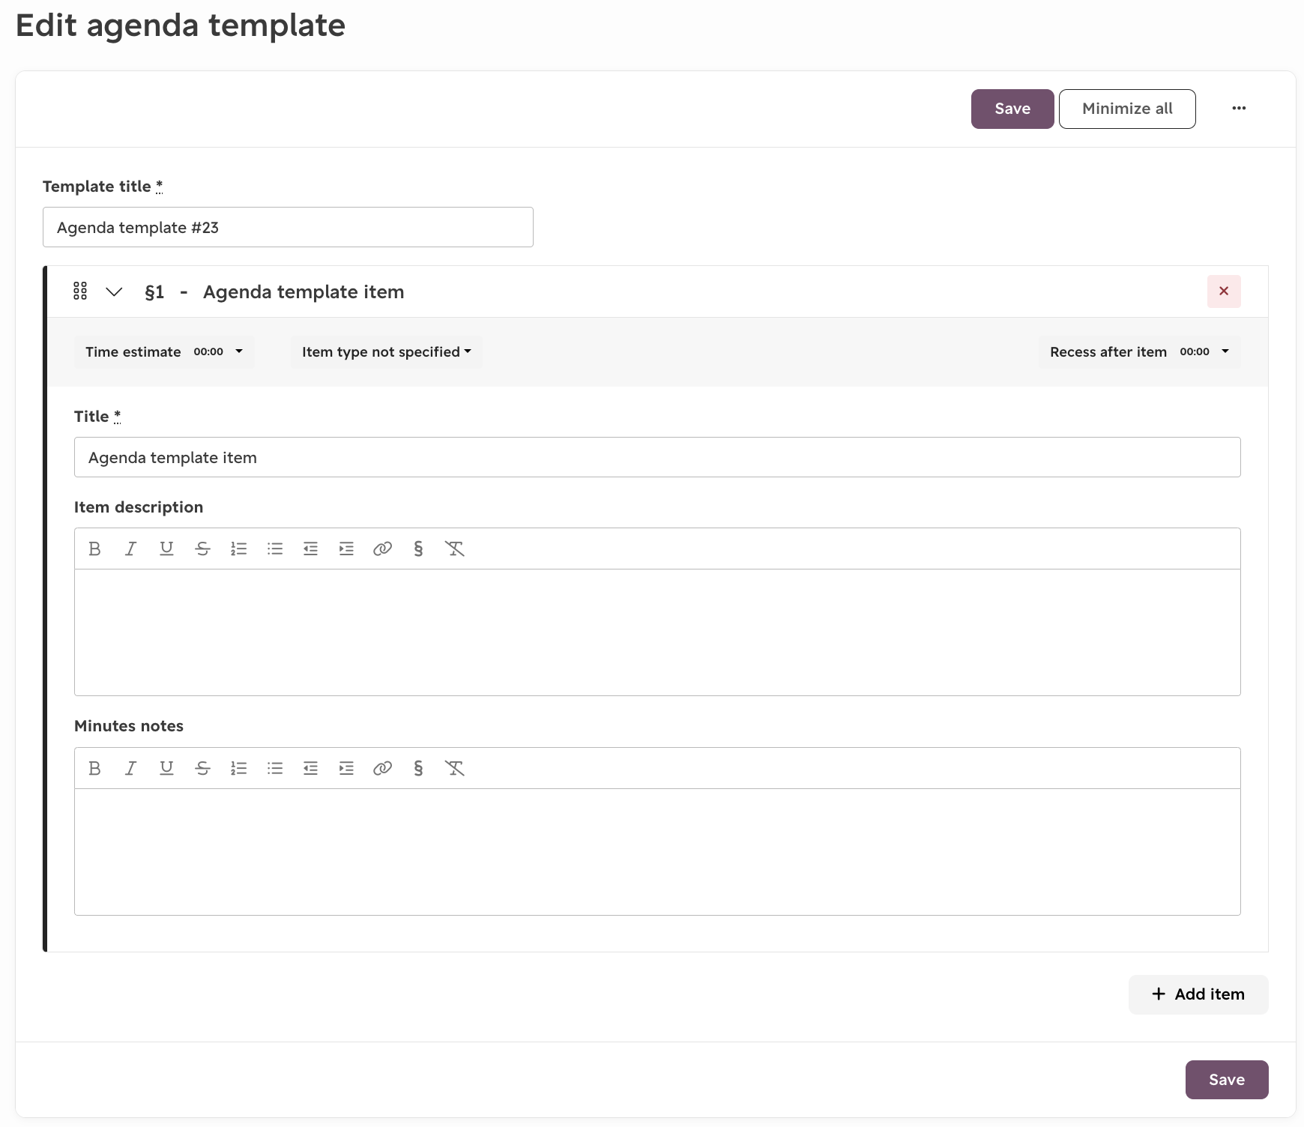Underline text in Item description toolbar
This screenshot has height=1127, width=1304.
pyautogui.click(x=166, y=549)
